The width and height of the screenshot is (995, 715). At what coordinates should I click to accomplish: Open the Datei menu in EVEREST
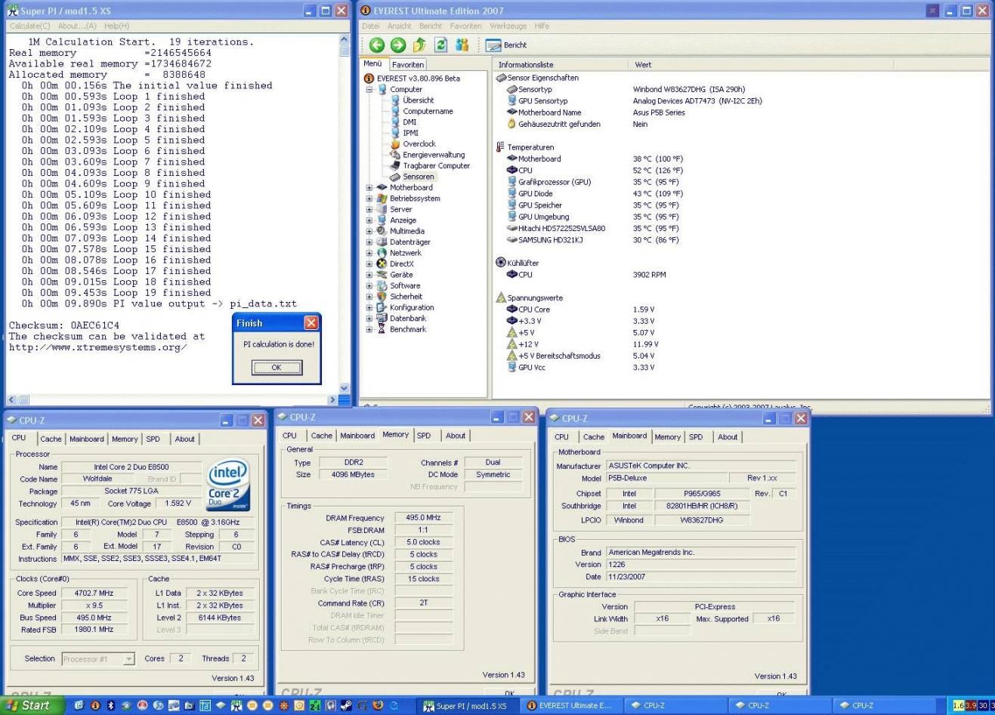[x=371, y=26]
